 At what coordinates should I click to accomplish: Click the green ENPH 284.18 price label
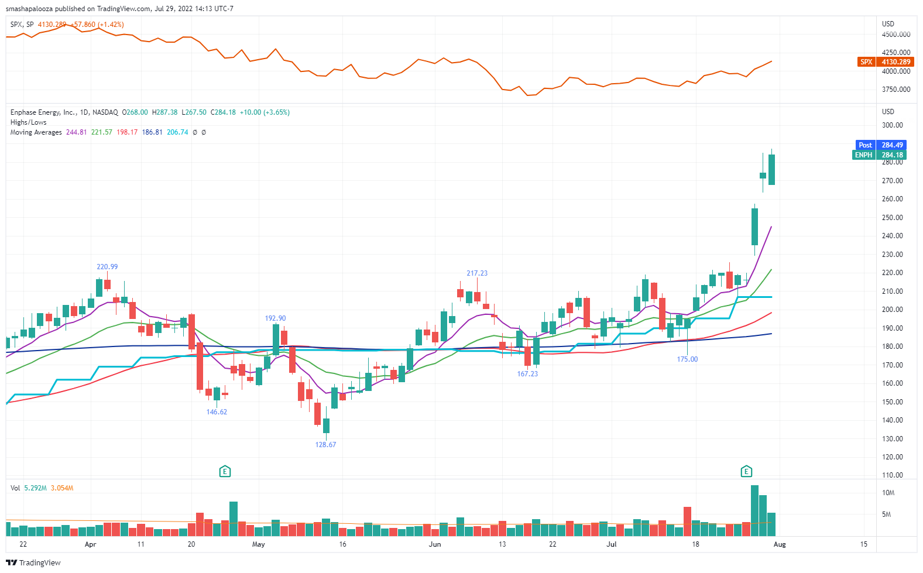[879, 155]
